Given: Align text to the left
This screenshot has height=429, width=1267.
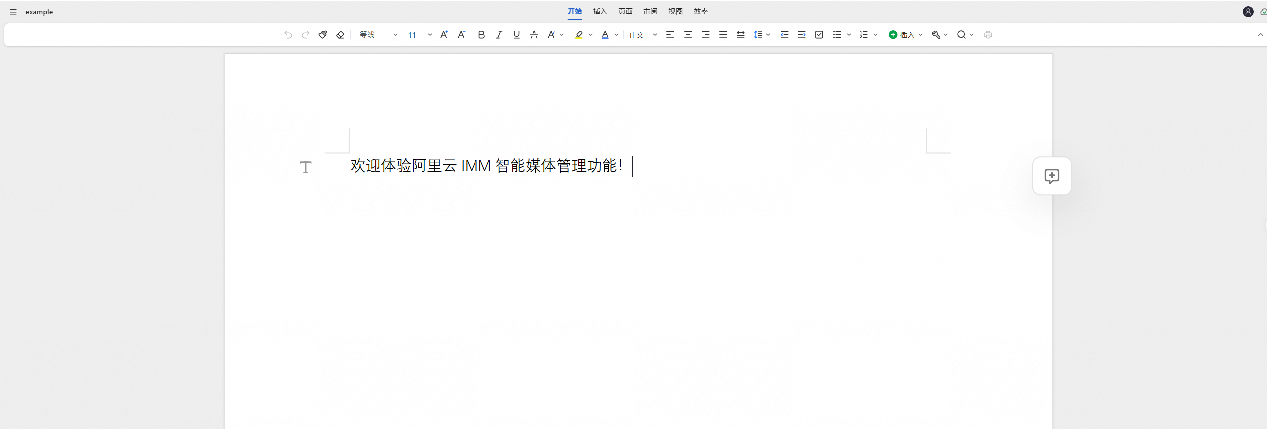Looking at the screenshot, I should tap(670, 35).
